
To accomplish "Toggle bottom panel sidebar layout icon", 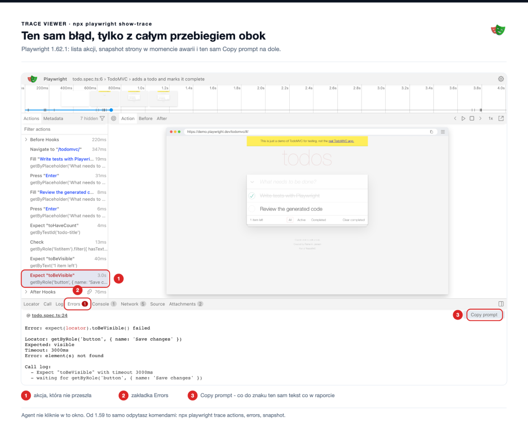I will (501, 304).
